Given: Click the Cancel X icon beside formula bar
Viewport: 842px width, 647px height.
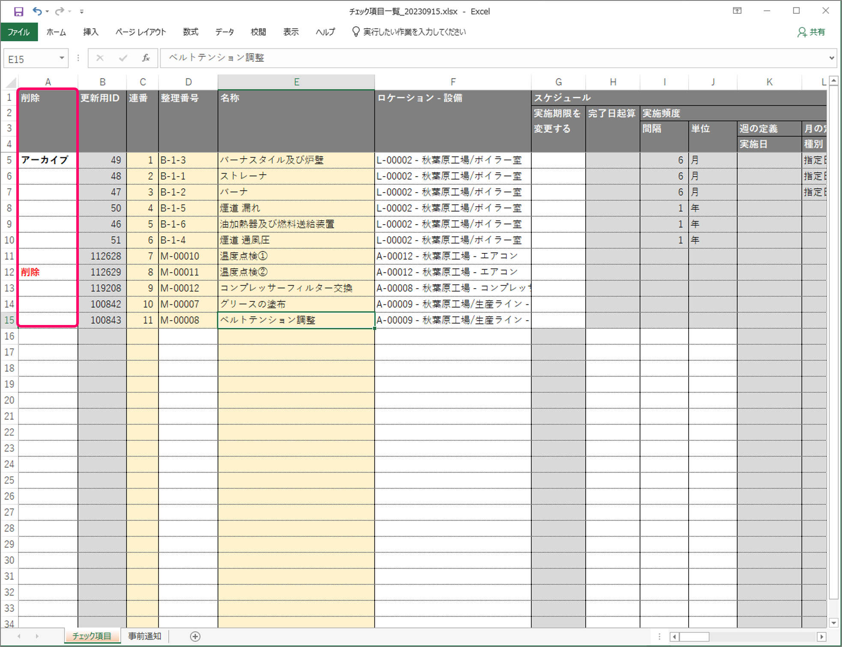Looking at the screenshot, I should [x=100, y=58].
